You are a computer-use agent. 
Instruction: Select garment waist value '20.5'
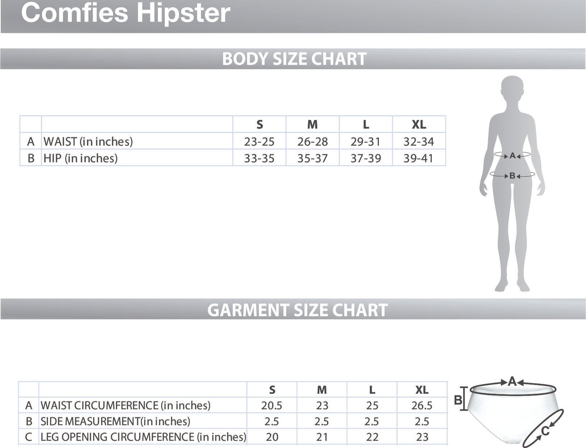point(272,406)
